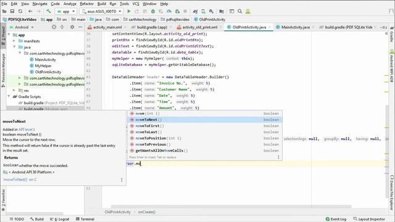Open the Event Log

tap(336, 219)
